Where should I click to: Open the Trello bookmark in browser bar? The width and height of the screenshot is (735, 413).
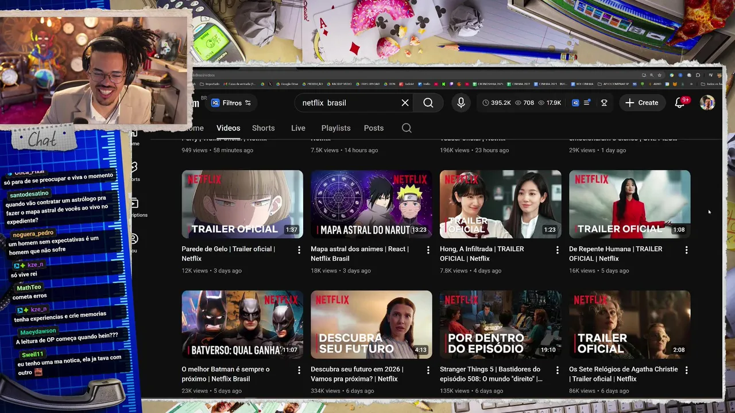(424, 84)
